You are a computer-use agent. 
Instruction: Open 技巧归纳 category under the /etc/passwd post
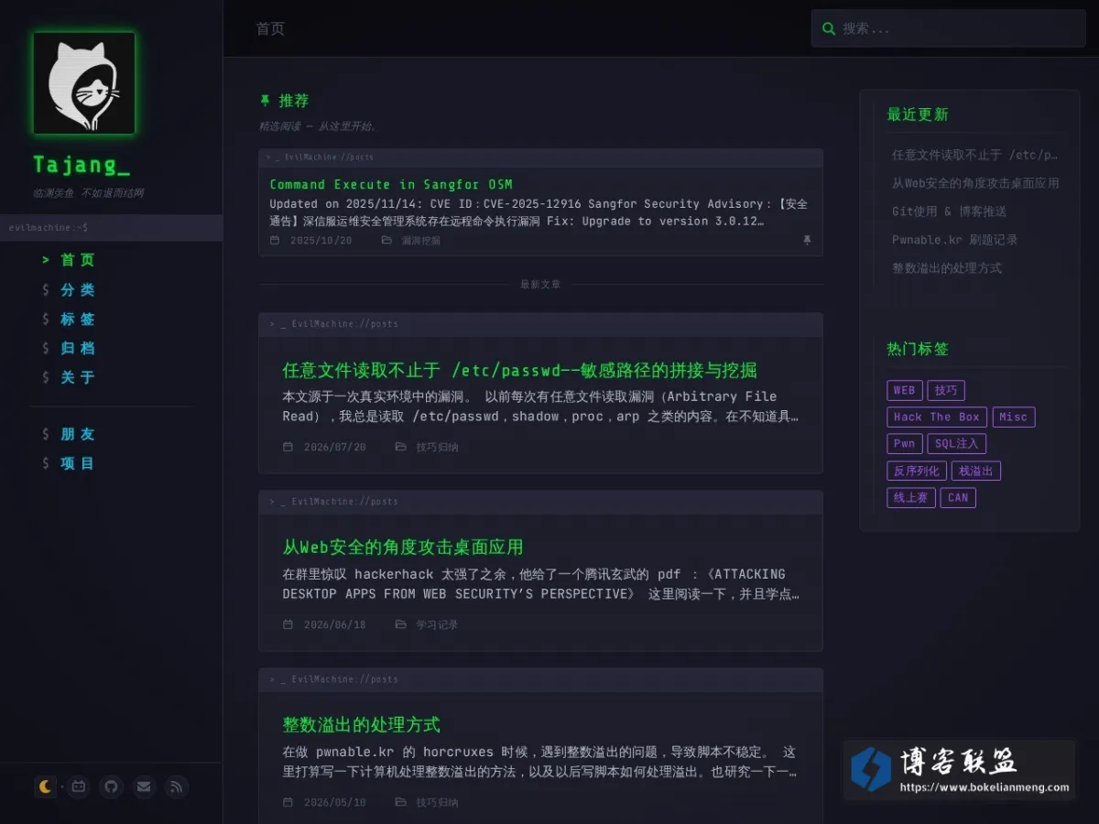pos(437,447)
